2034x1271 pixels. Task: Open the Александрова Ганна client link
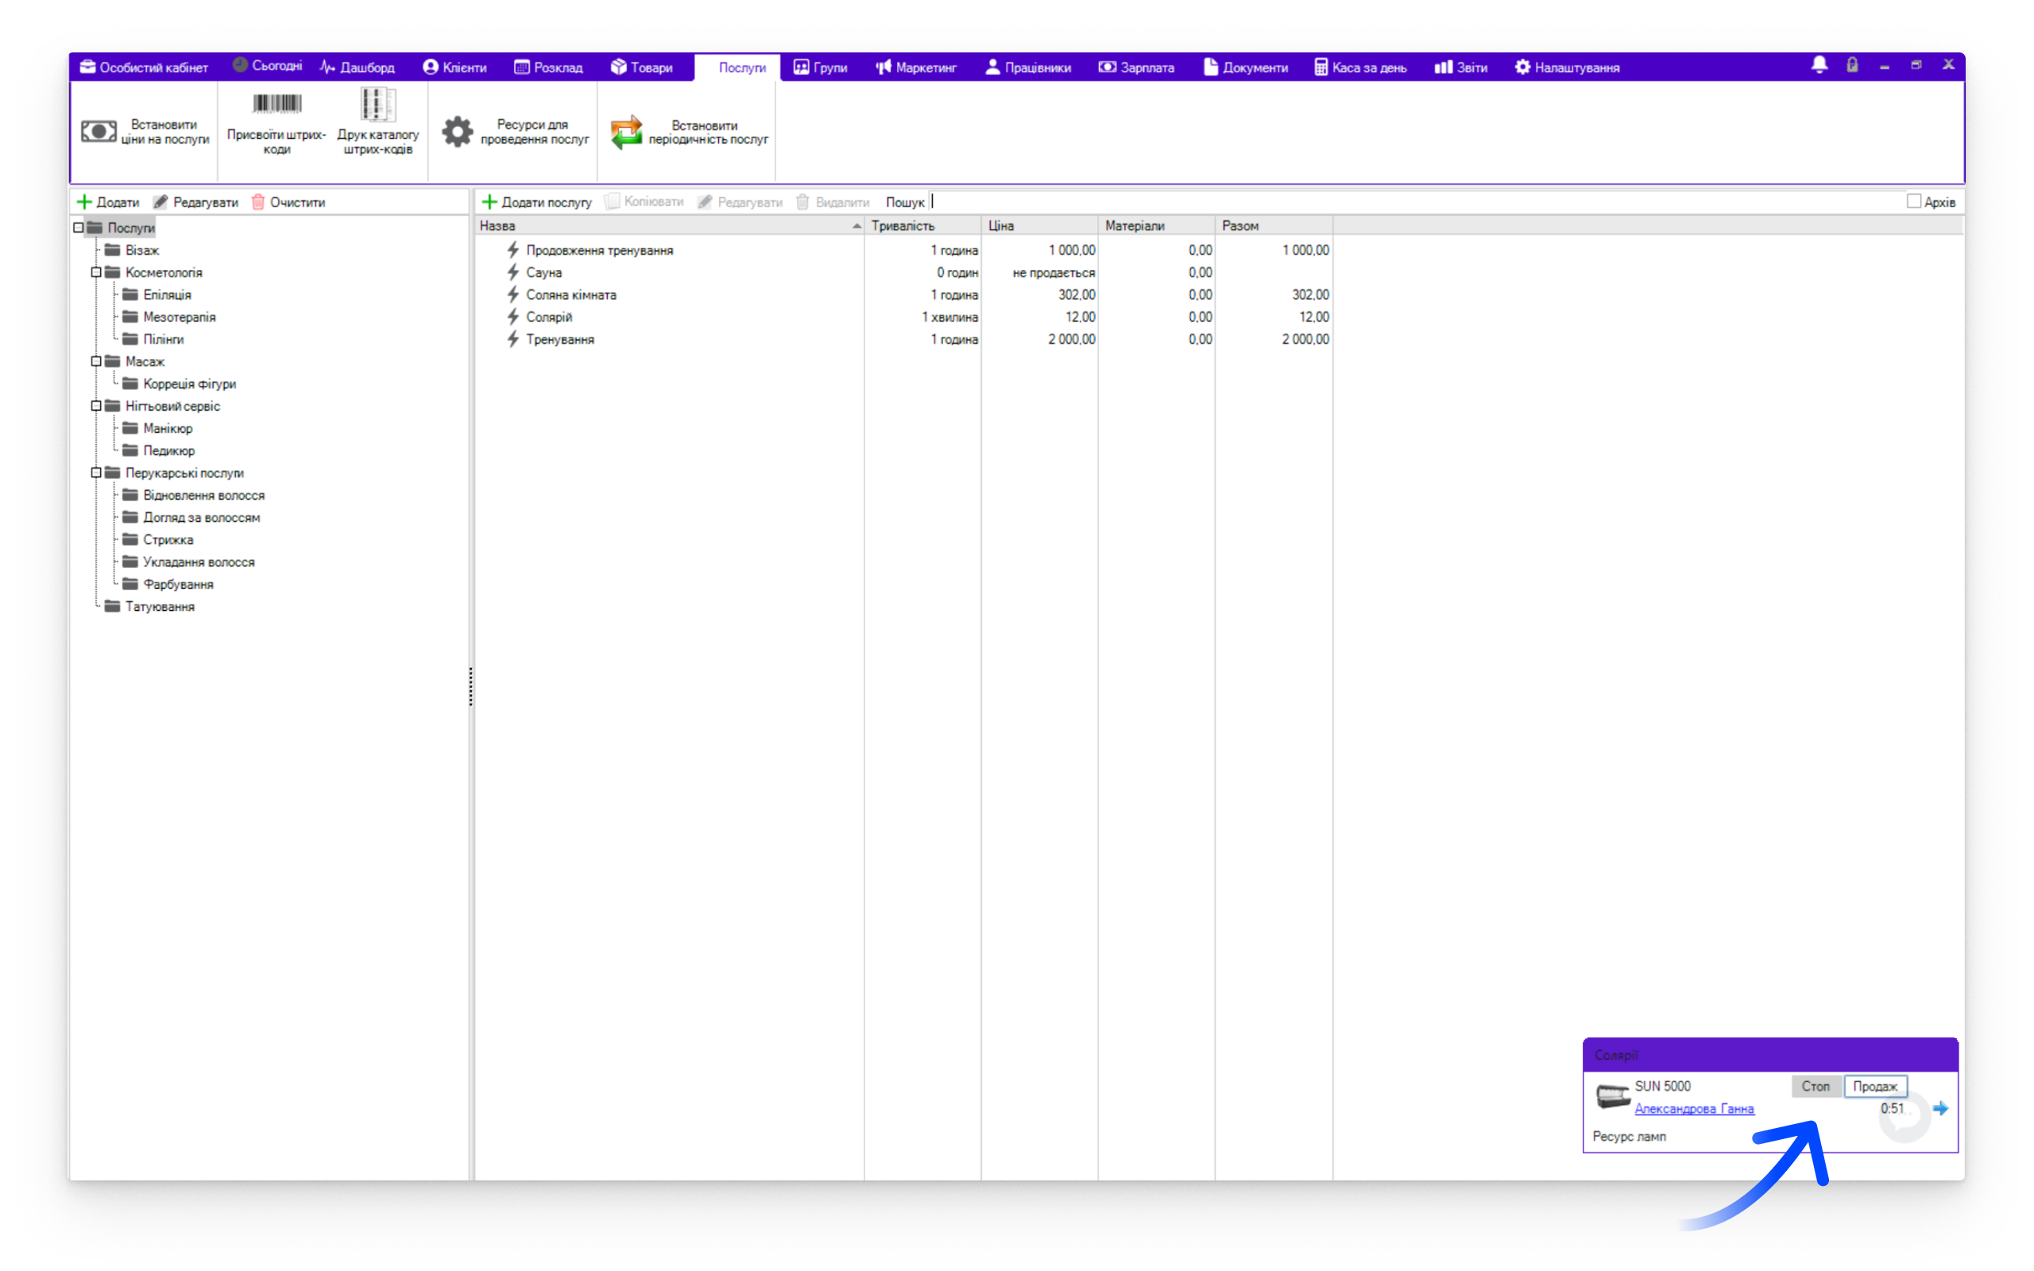click(1694, 1108)
